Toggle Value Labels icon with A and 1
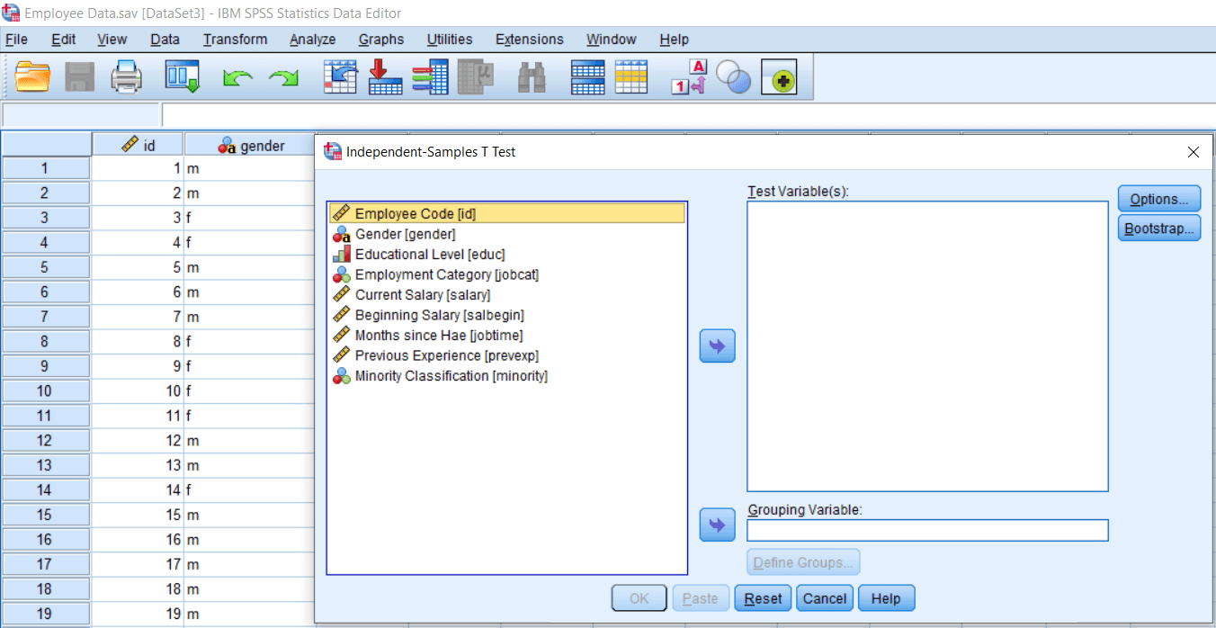The width and height of the screenshot is (1216, 628). (690, 77)
